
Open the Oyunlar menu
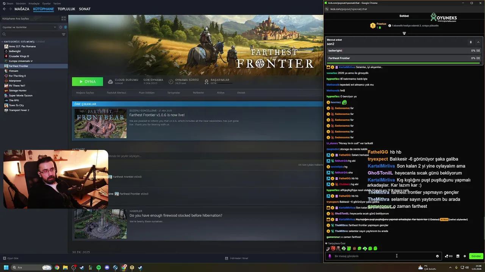tap(46, 3)
